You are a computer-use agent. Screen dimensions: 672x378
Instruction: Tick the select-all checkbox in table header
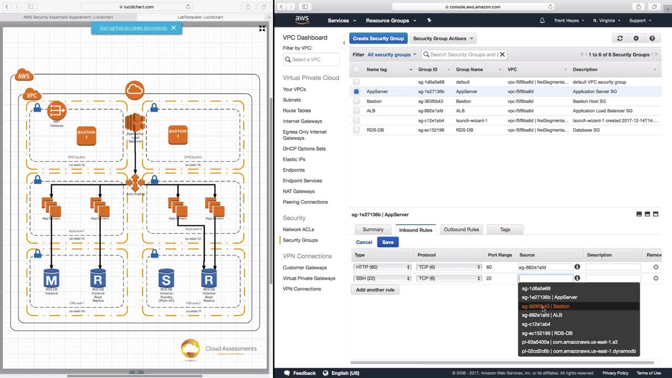tap(356, 69)
